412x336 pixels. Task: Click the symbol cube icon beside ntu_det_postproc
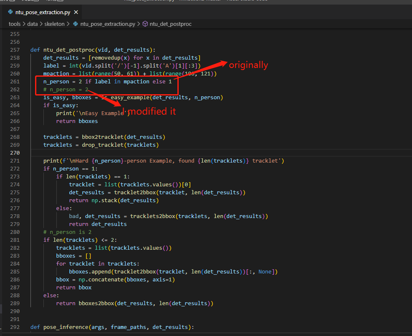tap(145, 24)
